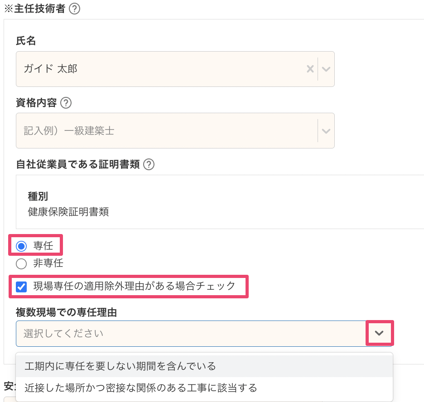This screenshot has width=424, height=402.
Task: Click the 氏名 field showing ガイド 太郎
Action: [159, 69]
